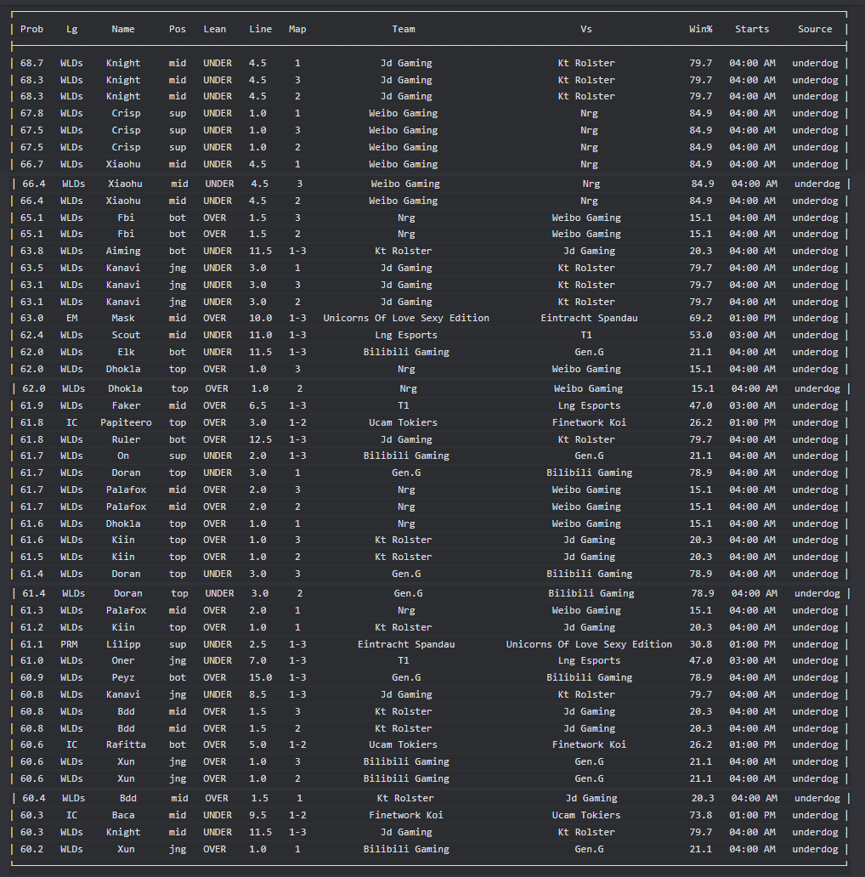Image resolution: width=865 pixels, height=877 pixels.
Task: Click the 53.0 win percentage
Action: [x=701, y=335]
